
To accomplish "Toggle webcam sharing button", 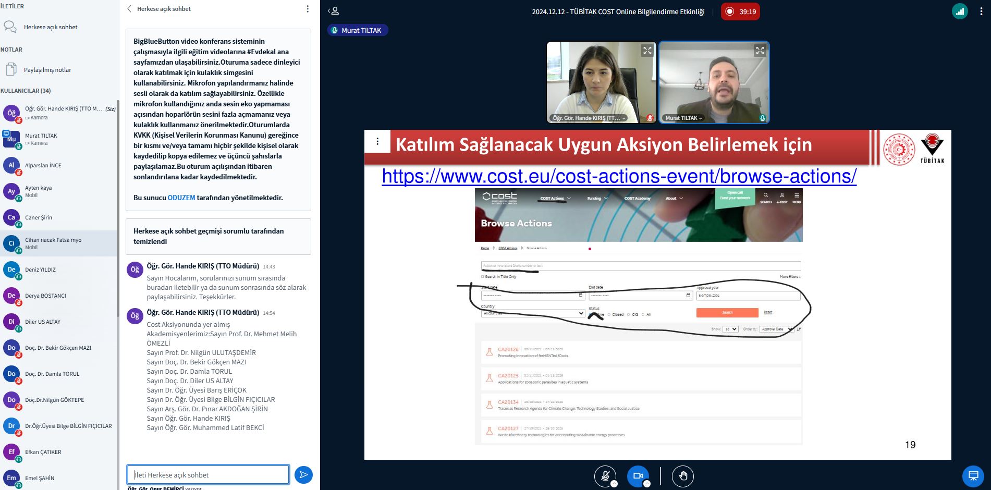I will [x=638, y=476].
